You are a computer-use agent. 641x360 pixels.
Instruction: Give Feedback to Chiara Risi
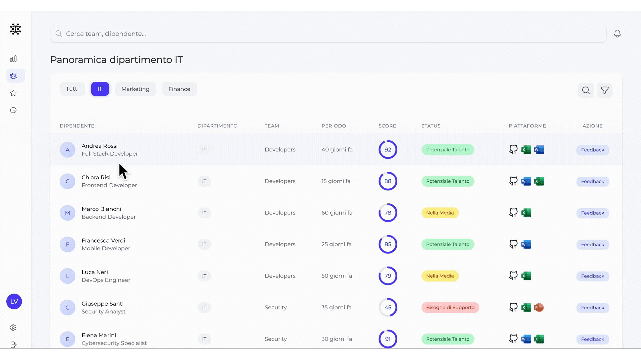click(593, 181)
